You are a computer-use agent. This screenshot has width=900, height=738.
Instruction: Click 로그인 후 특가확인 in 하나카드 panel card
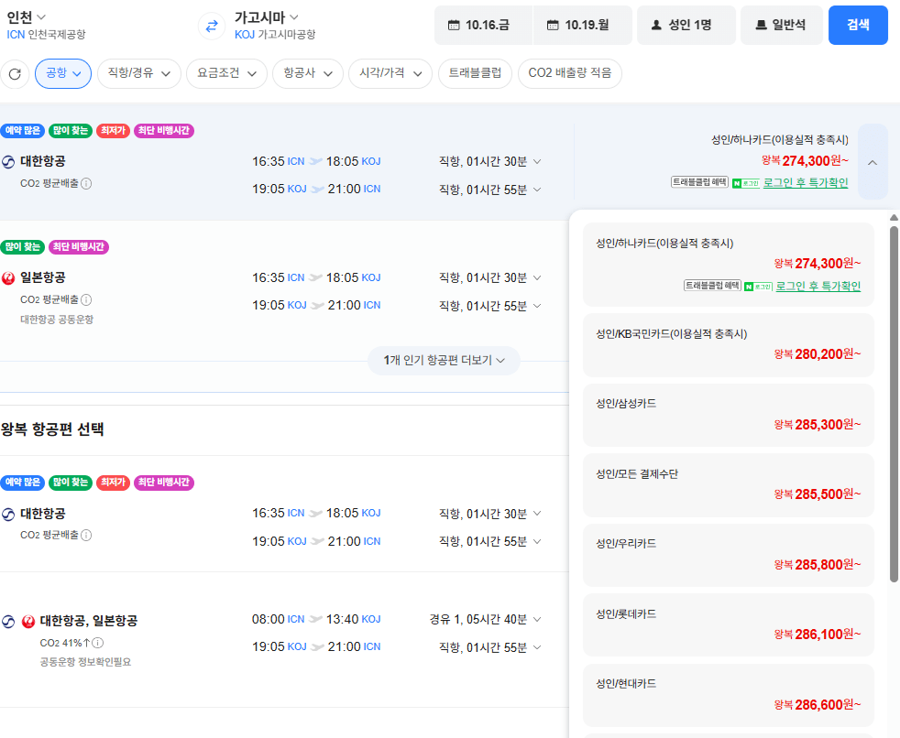818,287
